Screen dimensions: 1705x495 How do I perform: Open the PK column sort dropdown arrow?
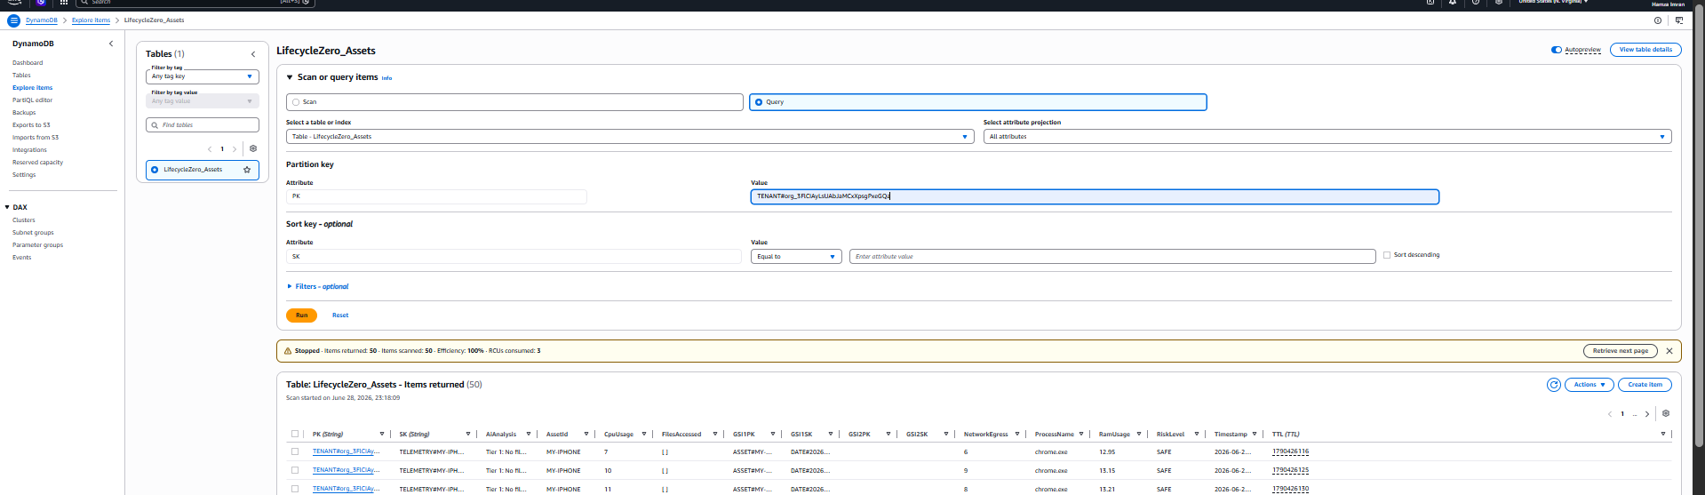(382, 435)
